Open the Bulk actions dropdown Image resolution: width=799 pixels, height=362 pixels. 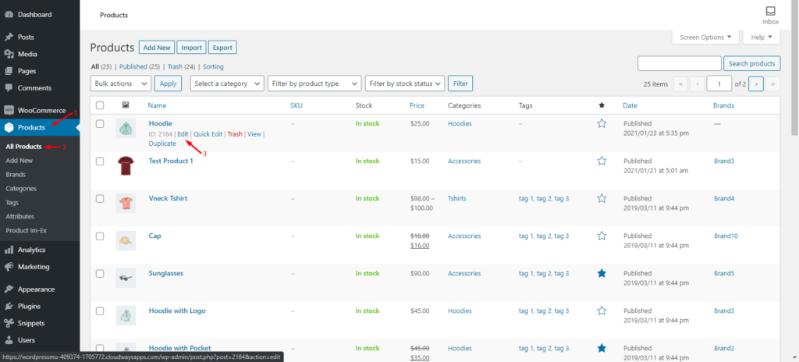121,83
